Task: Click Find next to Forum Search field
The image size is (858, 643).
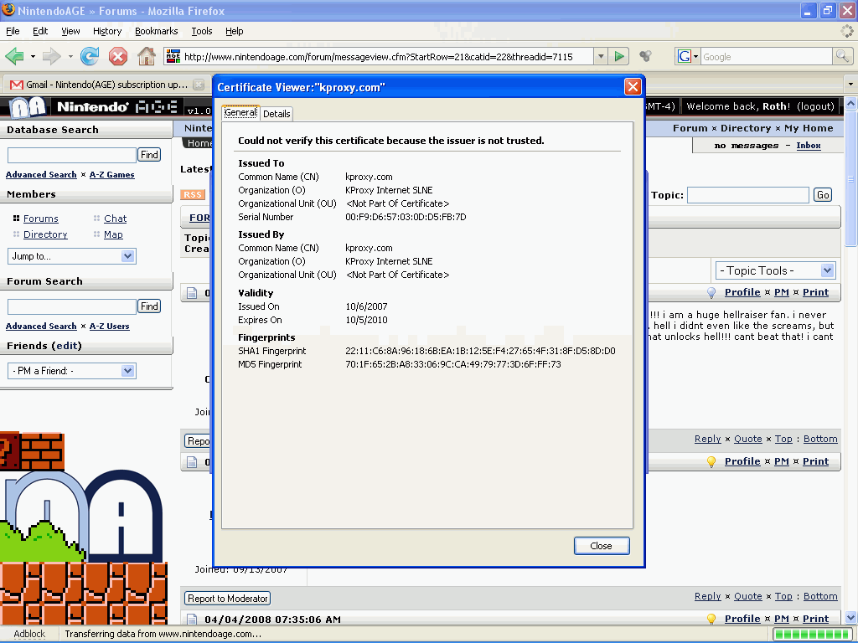Action: point(149,306)
